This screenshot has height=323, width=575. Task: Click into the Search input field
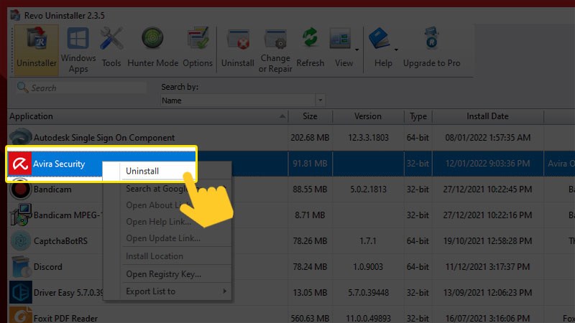coord(80,88)
